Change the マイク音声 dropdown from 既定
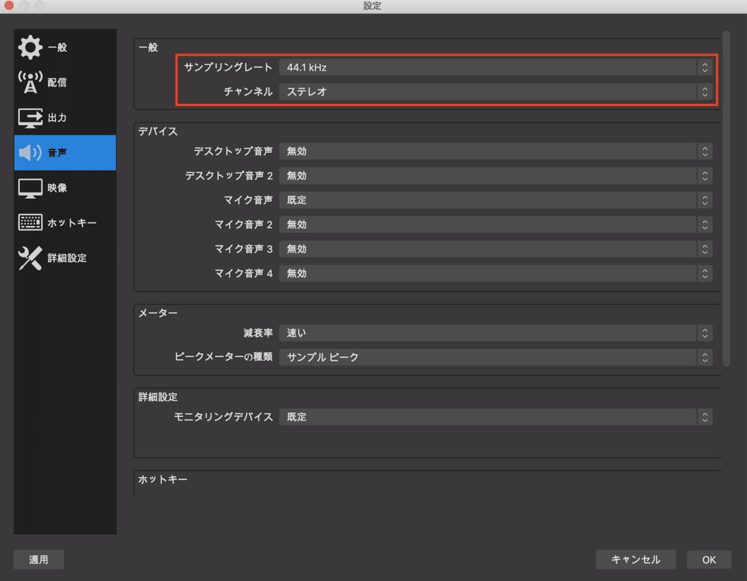Image resolution: width=747 pixels, height=581 pixels. point(495,200)
